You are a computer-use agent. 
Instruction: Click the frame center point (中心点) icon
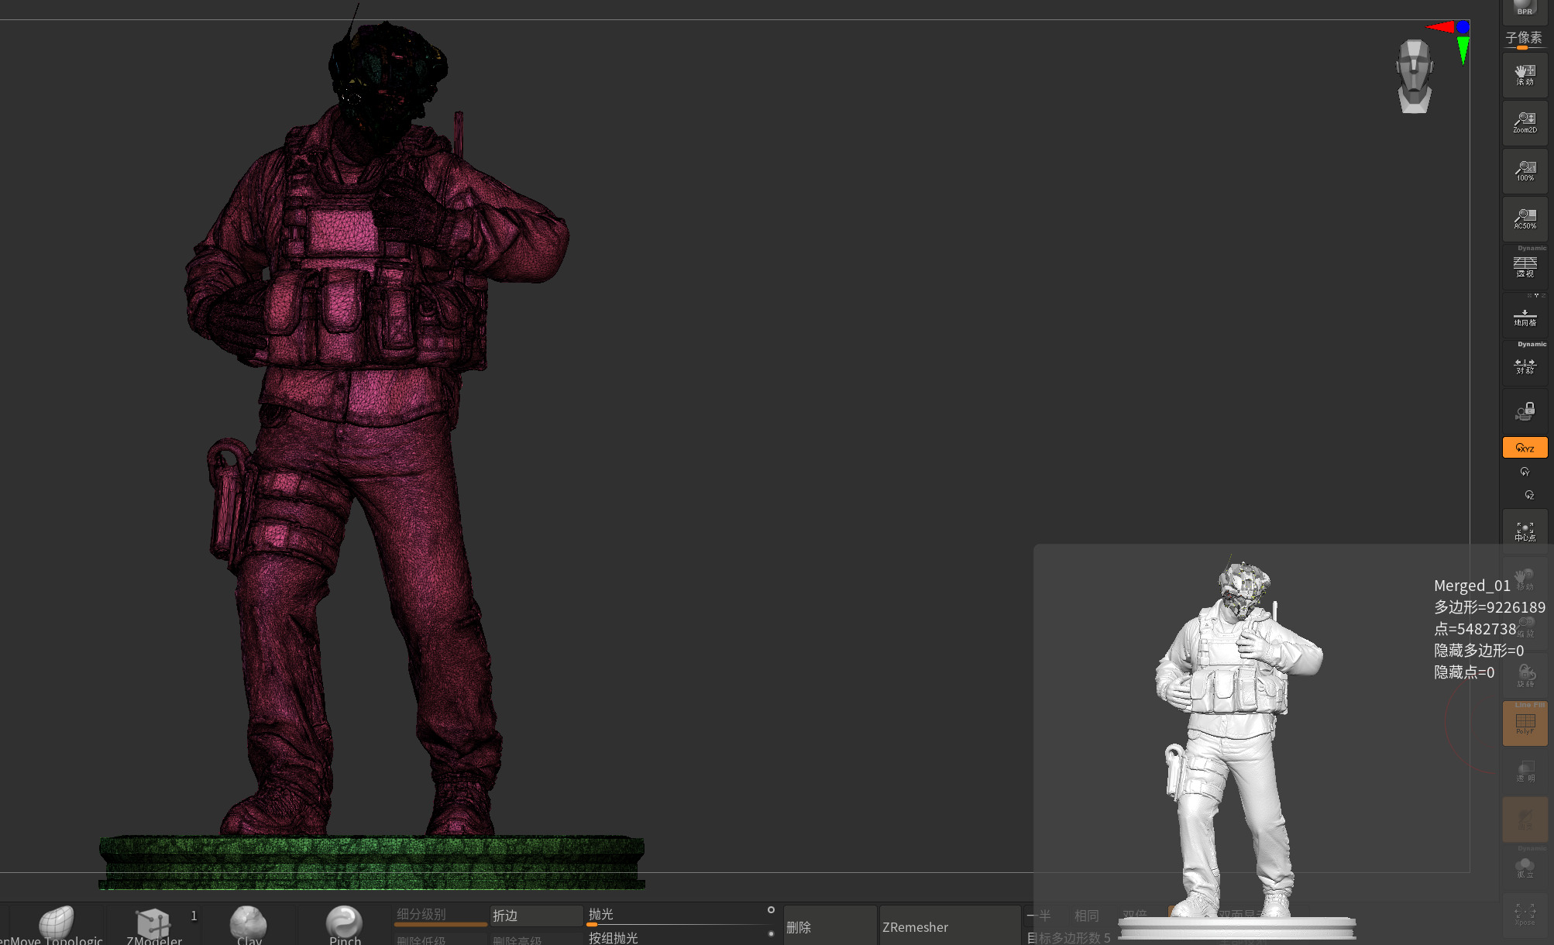[1525, 531]
